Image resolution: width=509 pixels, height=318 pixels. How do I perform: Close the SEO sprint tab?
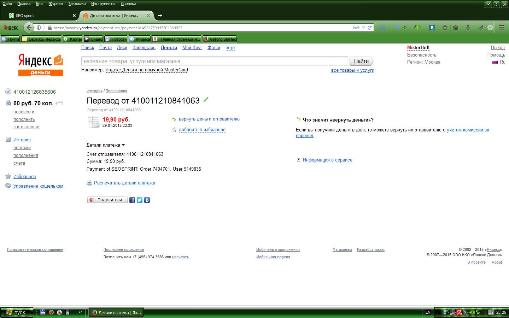(74, 16)
